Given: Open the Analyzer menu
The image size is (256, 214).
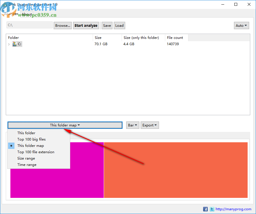Looking at the screenshot, I should point(11,14).
